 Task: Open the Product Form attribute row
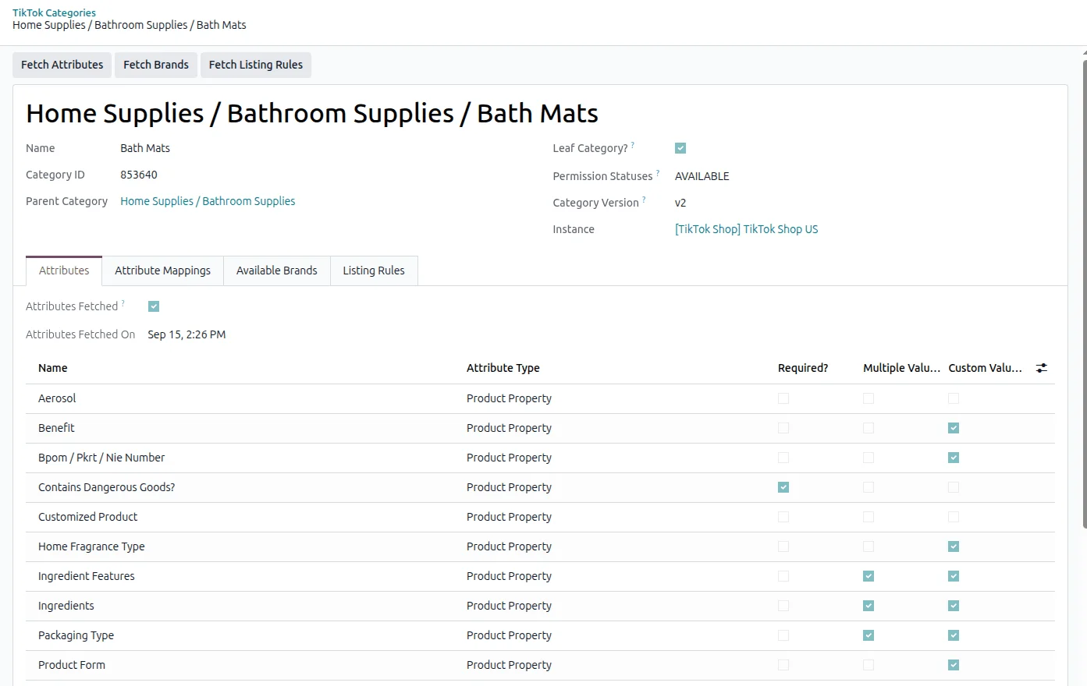[x=540, y=665]
